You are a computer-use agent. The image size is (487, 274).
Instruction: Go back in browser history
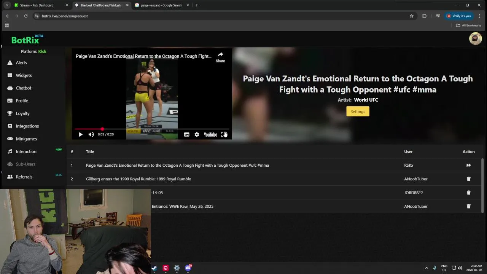coord(8,16)
